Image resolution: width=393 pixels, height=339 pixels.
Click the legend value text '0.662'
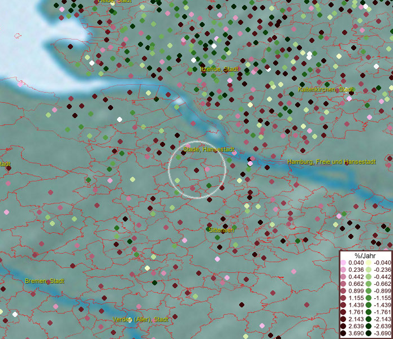[x=356, y=284]
